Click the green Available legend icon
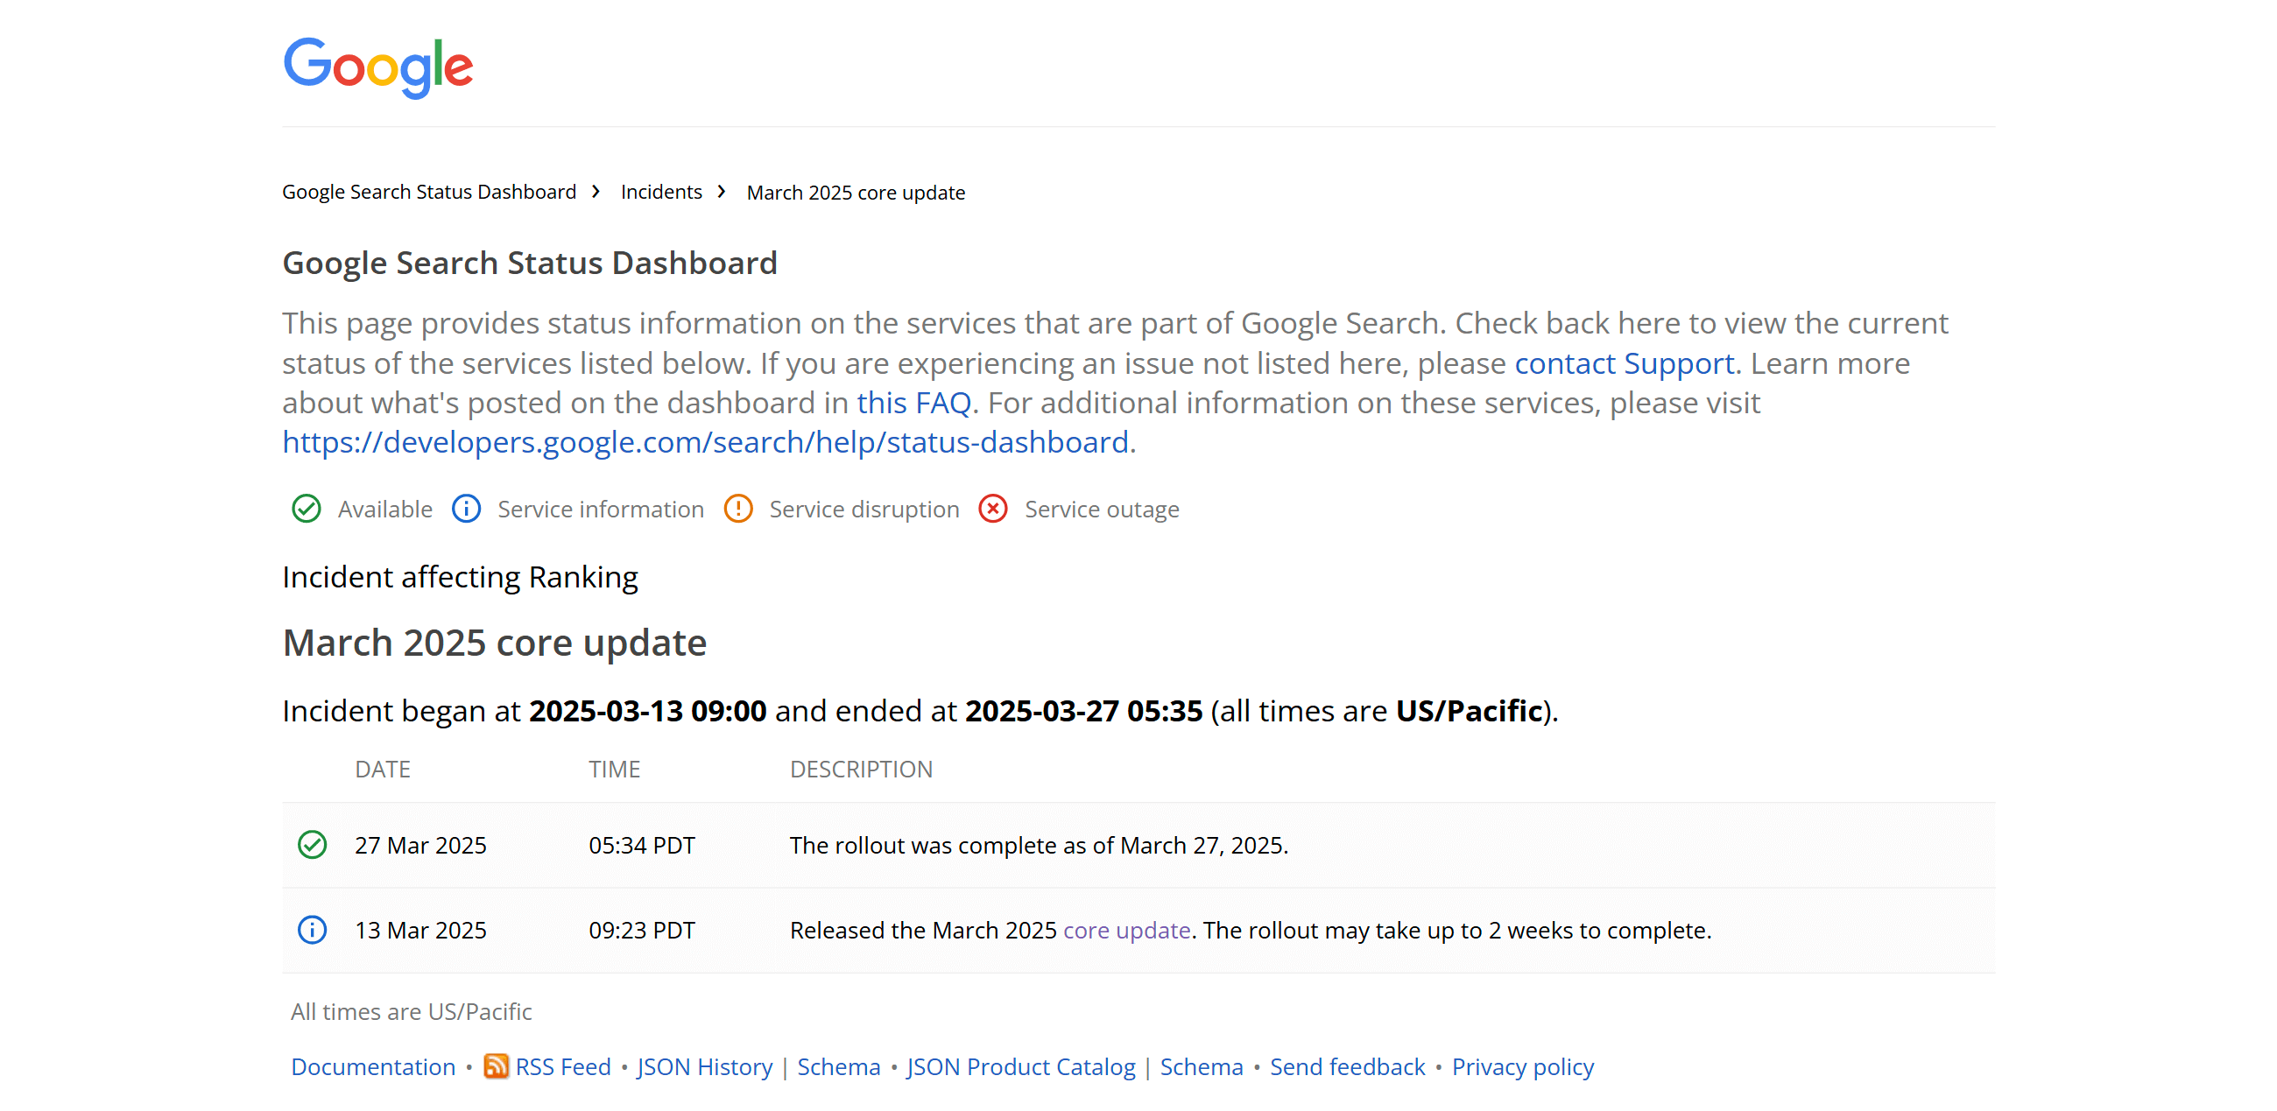This screenshot has width=2277, height=1111. [306, 509]
